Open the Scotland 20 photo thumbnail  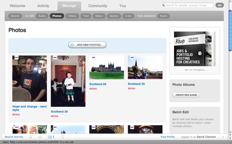[68, 81]
